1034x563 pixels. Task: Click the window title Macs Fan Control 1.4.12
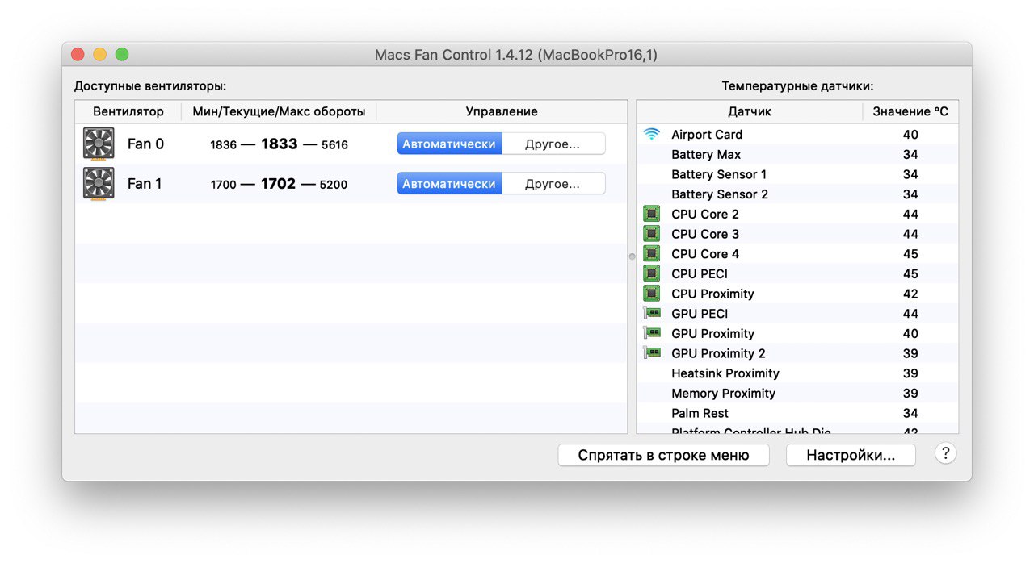click(516, 55)
